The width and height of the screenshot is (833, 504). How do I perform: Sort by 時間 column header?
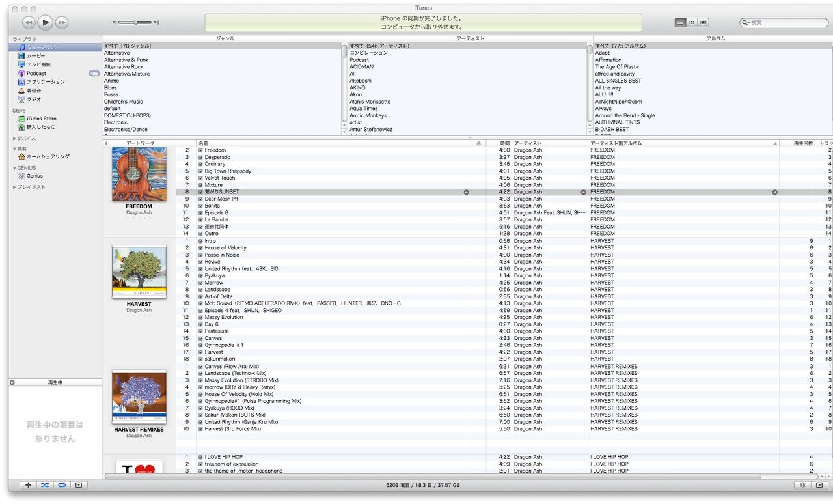(x=499, y=143)
